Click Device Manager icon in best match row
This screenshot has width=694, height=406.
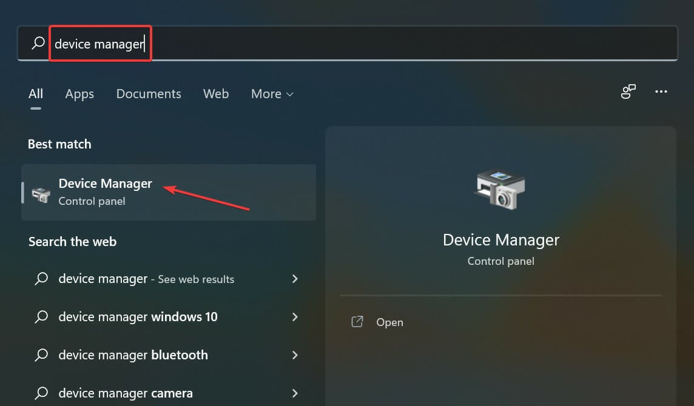tap(41, 195)
